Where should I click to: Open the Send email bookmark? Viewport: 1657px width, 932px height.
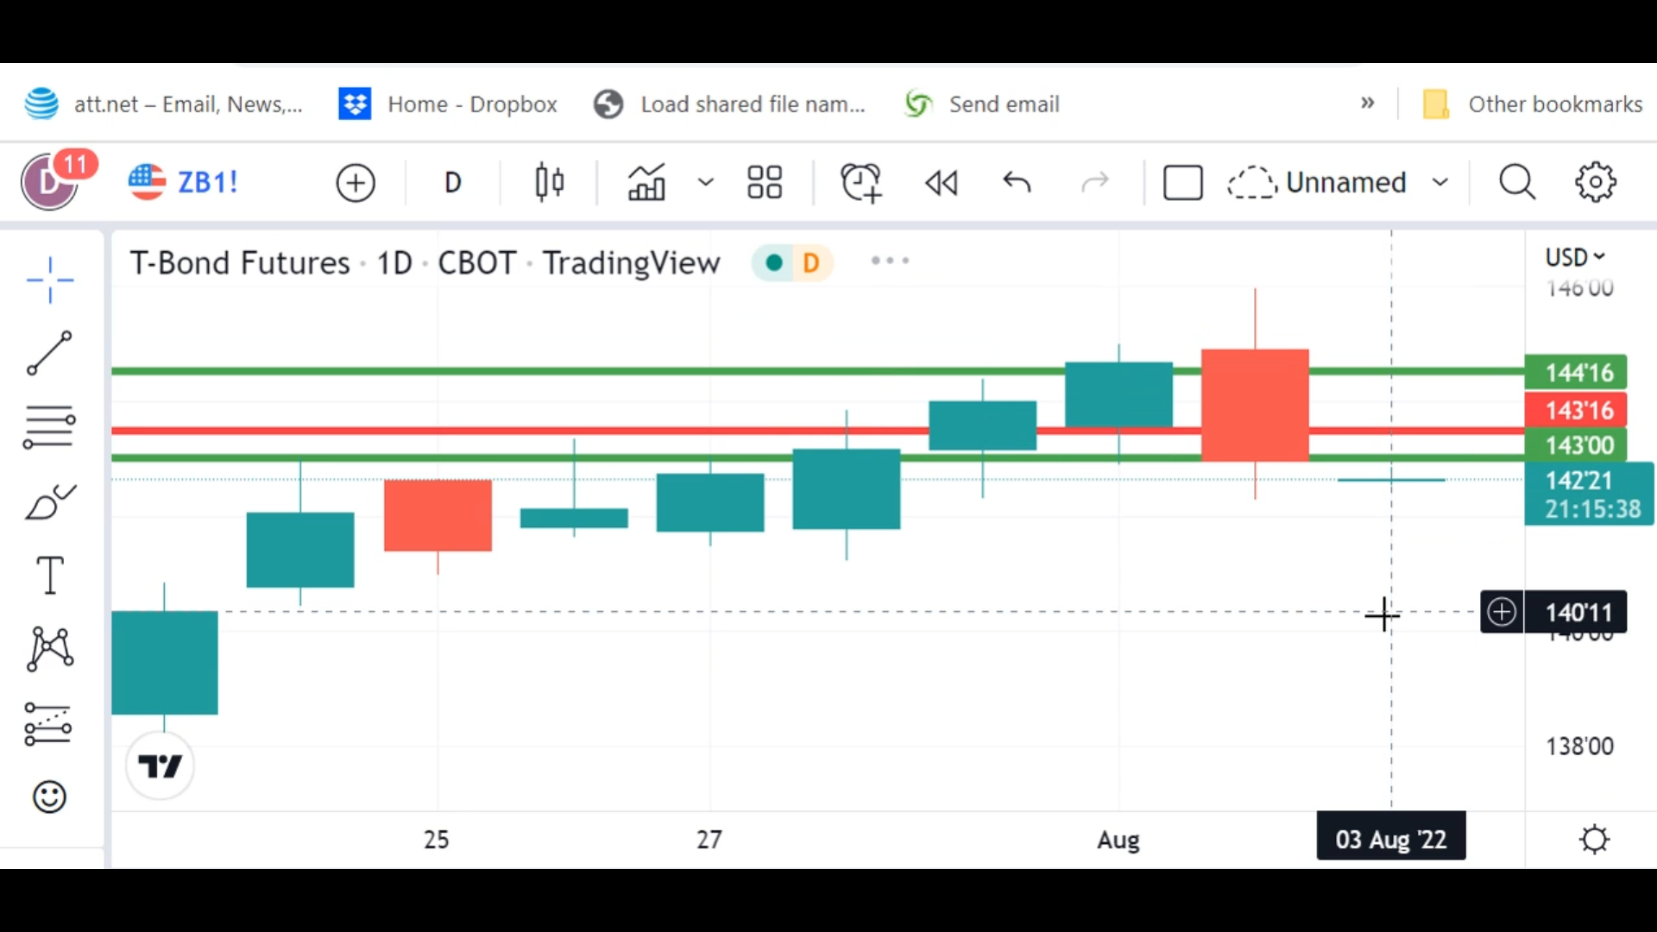(x=982, y=104)
